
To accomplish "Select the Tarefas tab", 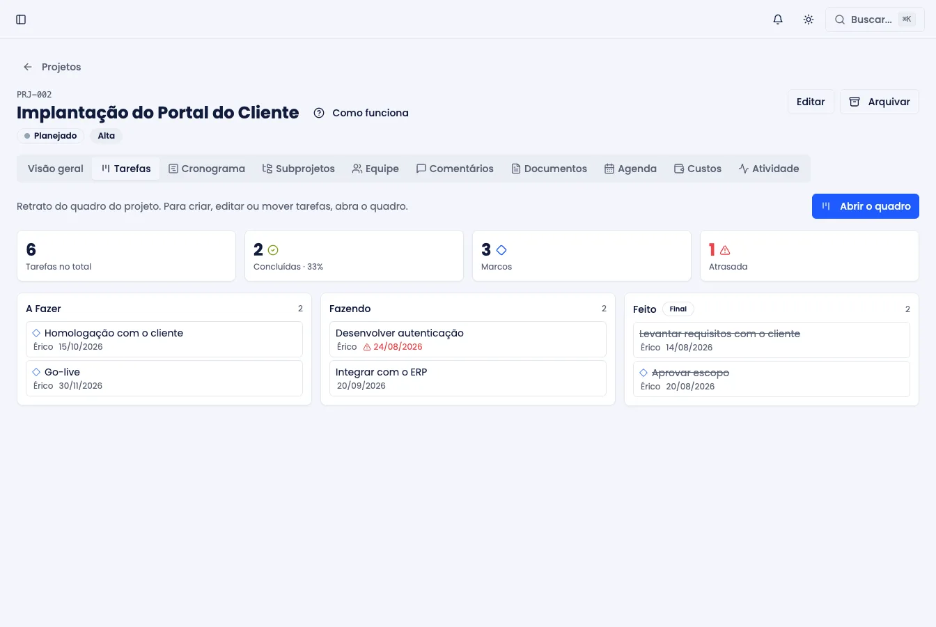I will pyautogui.click(x=126, y=169).
